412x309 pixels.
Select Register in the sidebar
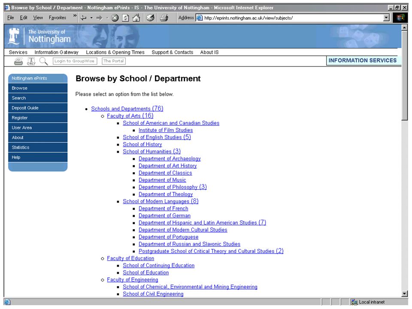coord(38,118)
